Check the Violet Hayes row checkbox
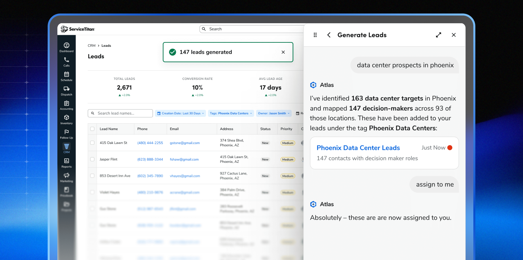The height and width of the screenshot is (260, 523). (92, 192)
